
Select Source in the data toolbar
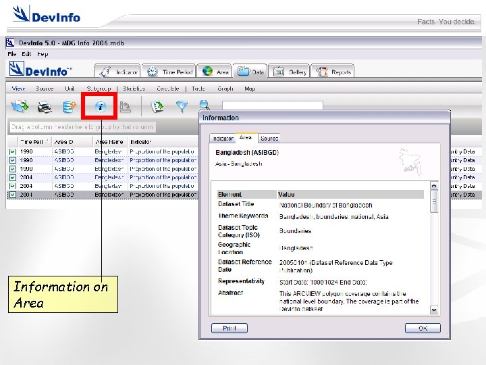(45, 89)
